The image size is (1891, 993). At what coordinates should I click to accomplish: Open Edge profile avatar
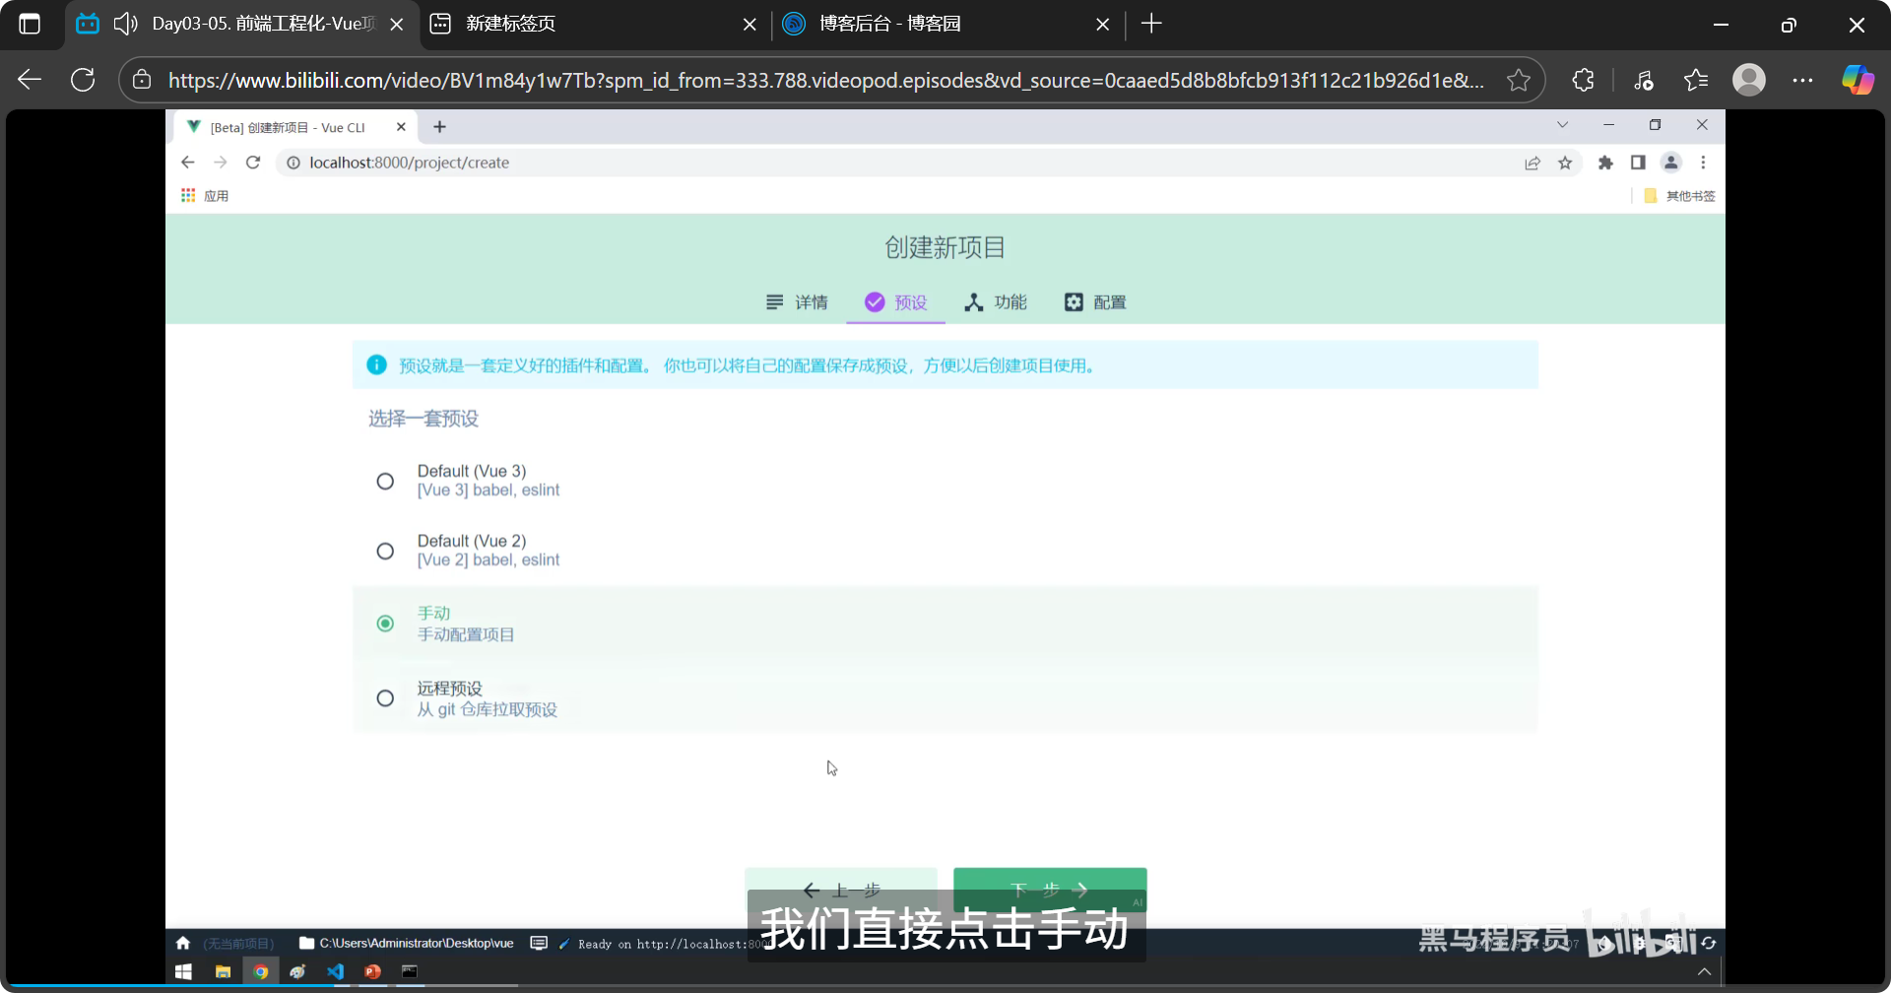click(1749, 80)
